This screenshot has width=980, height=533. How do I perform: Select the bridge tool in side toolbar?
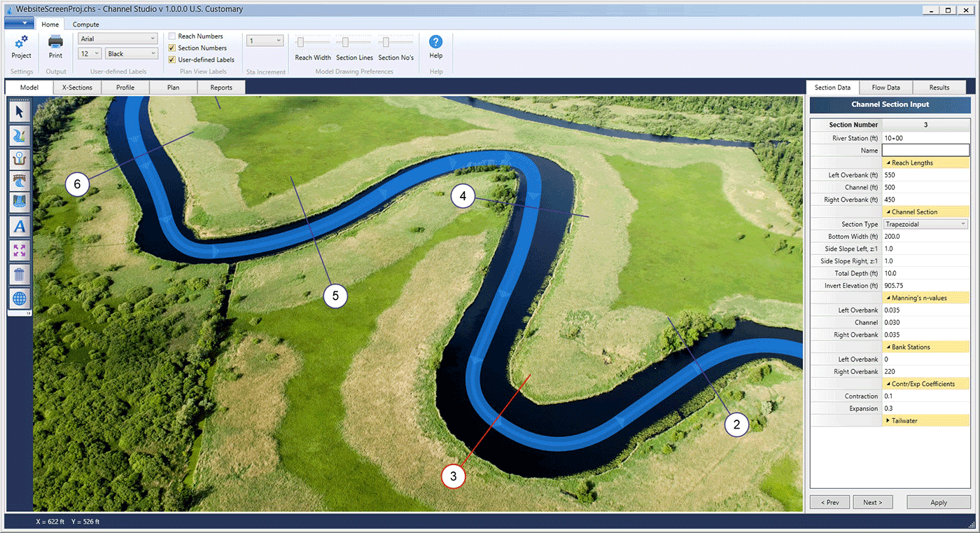point(19,181)
